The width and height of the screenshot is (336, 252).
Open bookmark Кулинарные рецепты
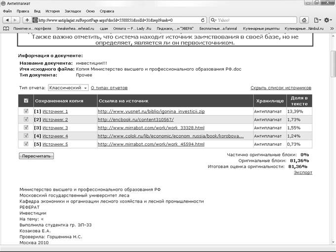pos(261,29)
